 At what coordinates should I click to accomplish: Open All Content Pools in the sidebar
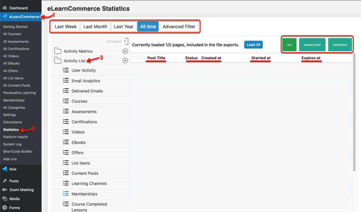click(17, 85)
